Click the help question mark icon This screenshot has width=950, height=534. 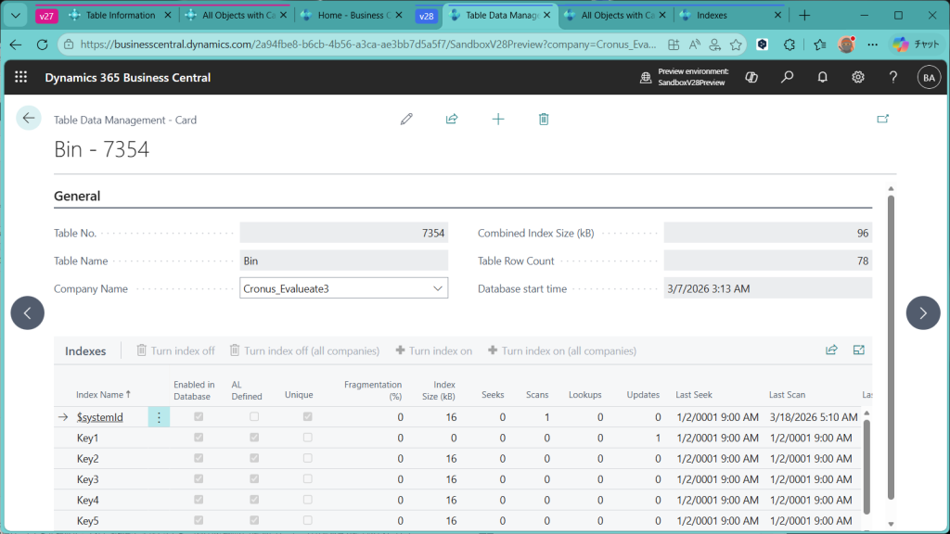[x=892, y=78]
